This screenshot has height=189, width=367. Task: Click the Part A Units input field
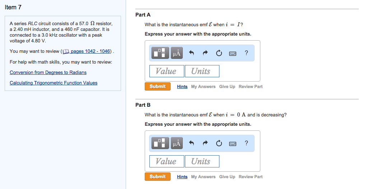point(202,71)
